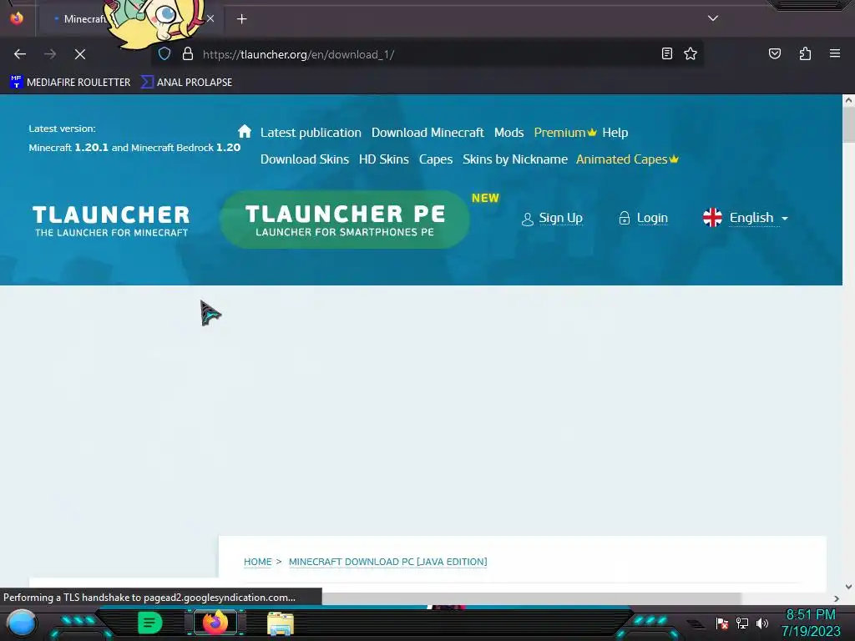
Task: Open the Pocket save icon
Action: click(x=775, y=53)
